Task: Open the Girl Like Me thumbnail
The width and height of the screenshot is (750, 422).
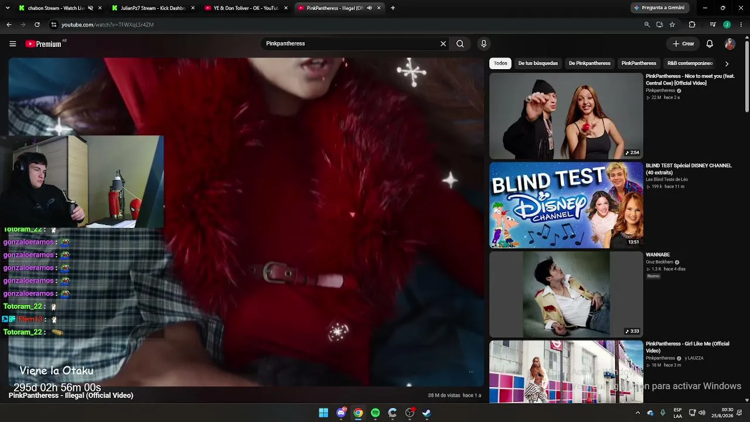Action: [x=566, y=372]
